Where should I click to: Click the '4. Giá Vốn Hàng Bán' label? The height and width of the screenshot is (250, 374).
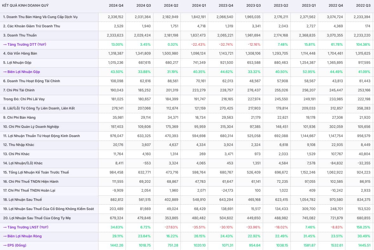[20, 54]
